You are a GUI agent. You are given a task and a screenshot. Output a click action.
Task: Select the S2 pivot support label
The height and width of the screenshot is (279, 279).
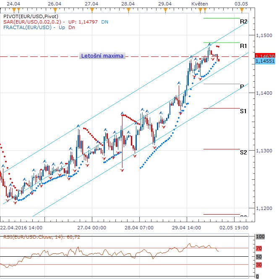[243, 152]
